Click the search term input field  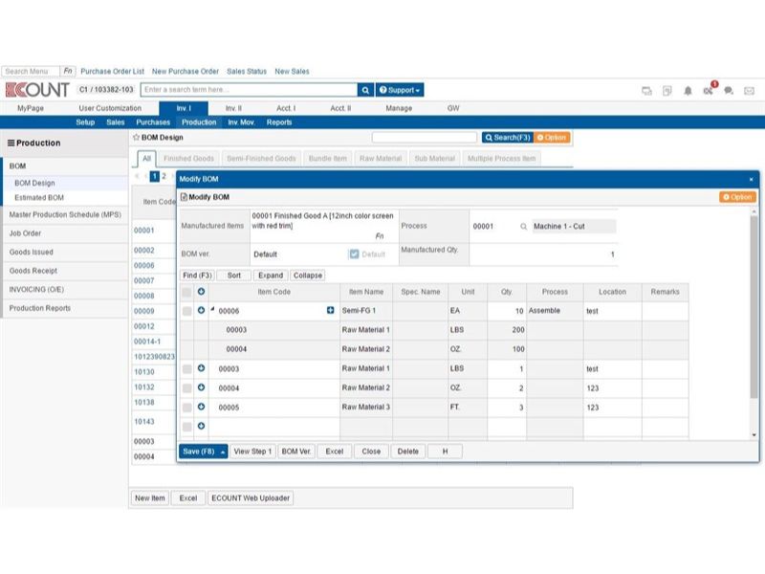click(x=249, y=90)
